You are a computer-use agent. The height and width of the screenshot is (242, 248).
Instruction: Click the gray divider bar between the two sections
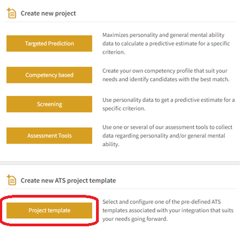(x=120, y=163)
